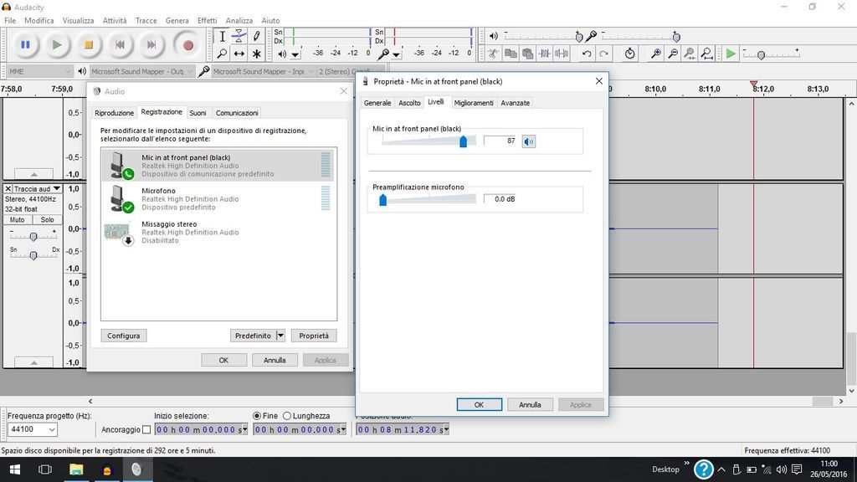Screen dimensions: 857x482
Task: Expand the Predefinito button dropdown arrow
Action: point(280,336)
